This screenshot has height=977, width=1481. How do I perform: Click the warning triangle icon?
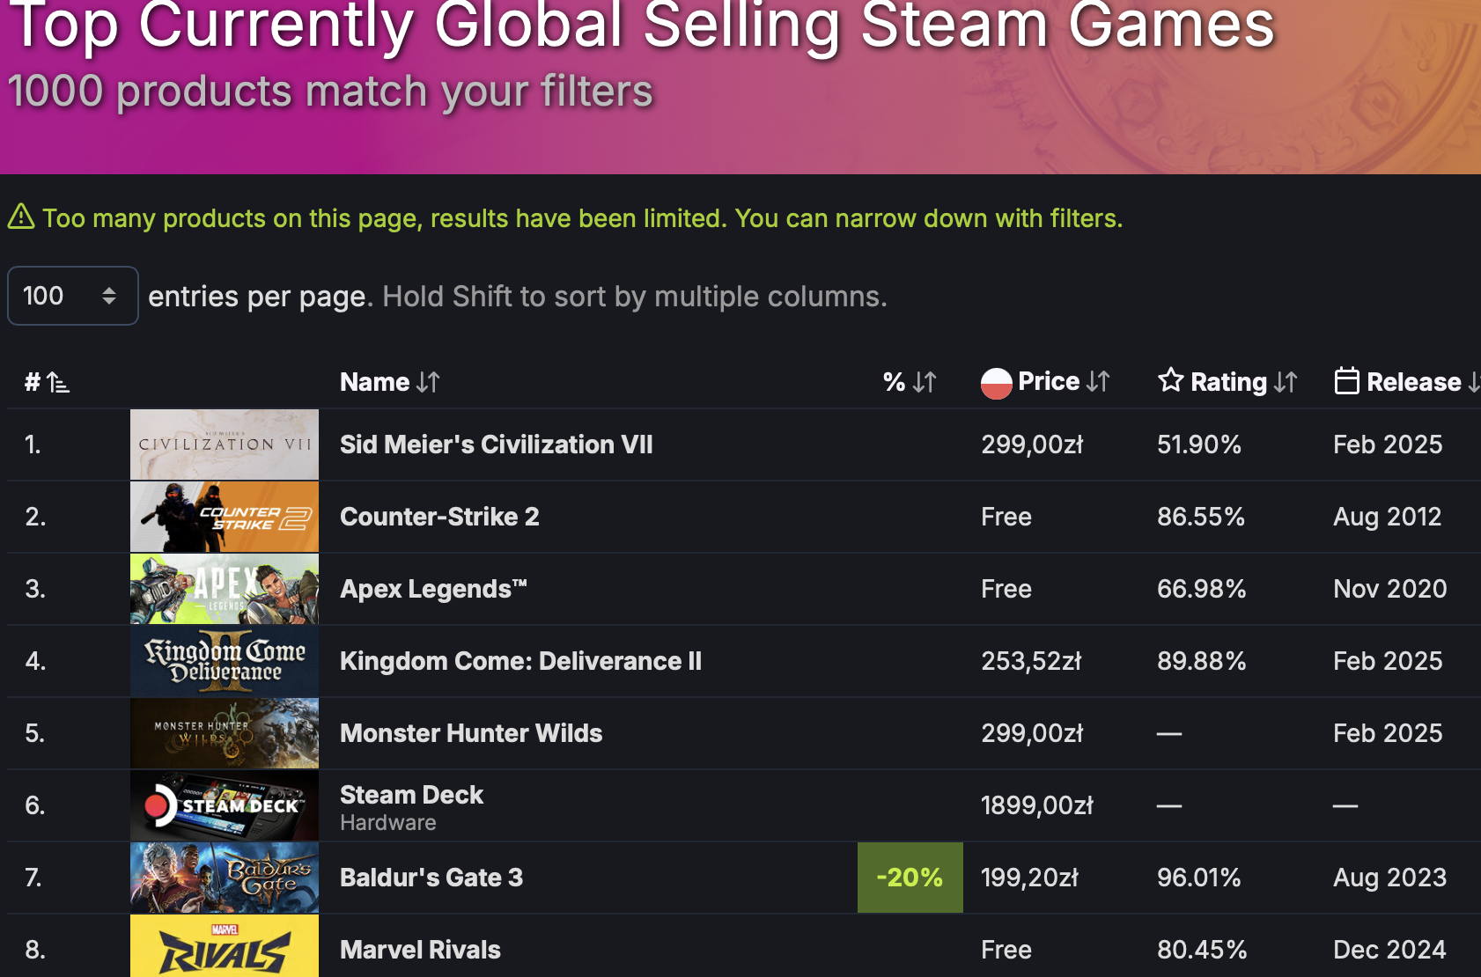point(21,217)
